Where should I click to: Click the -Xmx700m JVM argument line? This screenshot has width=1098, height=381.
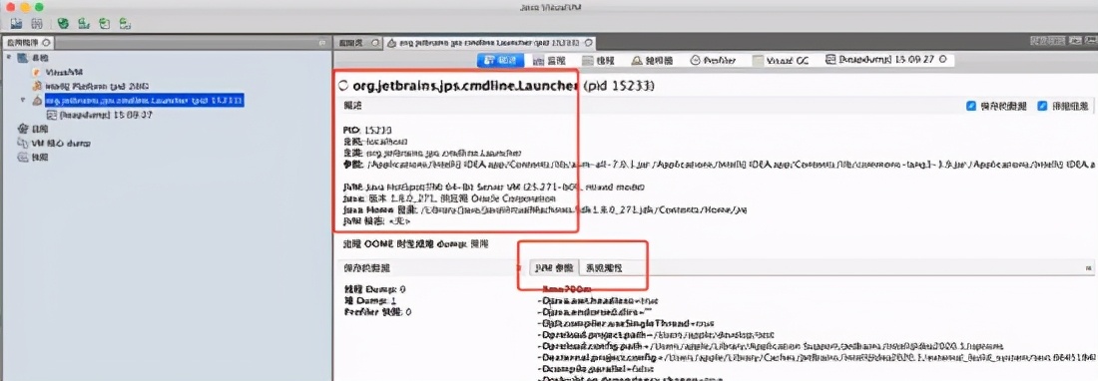click(566, 289)
